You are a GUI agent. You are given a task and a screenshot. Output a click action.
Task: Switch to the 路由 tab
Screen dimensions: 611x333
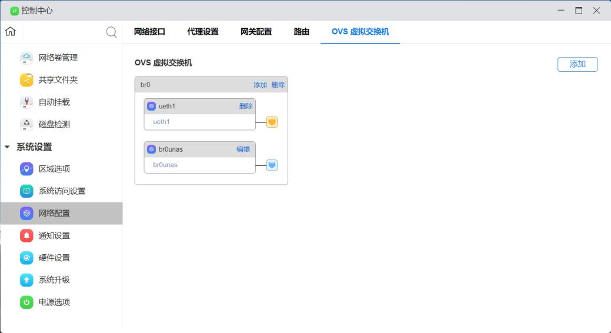(x=302, y=32)
